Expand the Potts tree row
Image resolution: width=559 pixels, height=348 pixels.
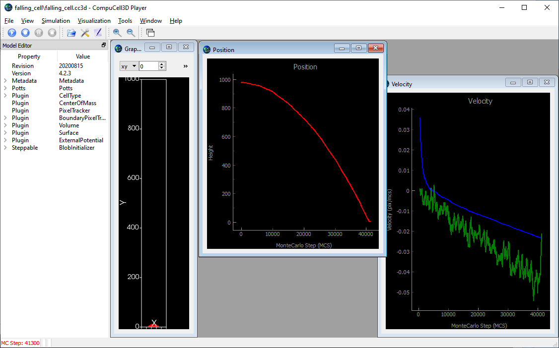(5, 88)
